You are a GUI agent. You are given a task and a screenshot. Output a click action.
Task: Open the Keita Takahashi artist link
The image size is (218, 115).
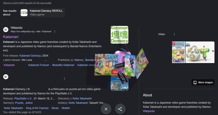(78, 103)
